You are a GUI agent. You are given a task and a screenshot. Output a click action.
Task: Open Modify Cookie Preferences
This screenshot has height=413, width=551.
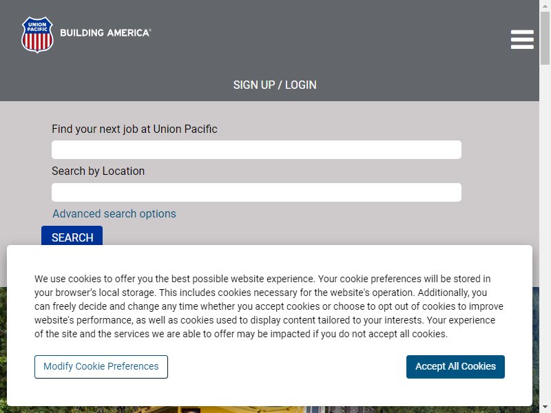[x=101, y=367]
